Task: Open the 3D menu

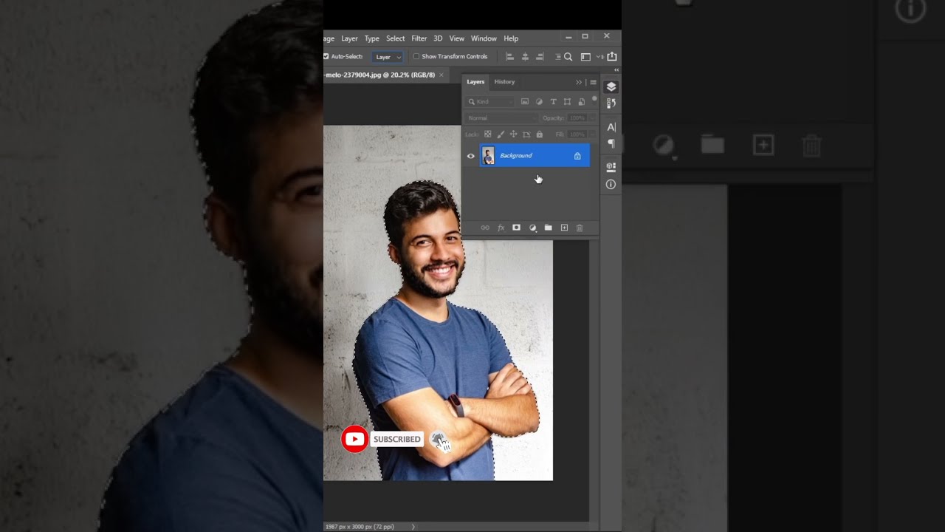Action: (x=438, y=38)
